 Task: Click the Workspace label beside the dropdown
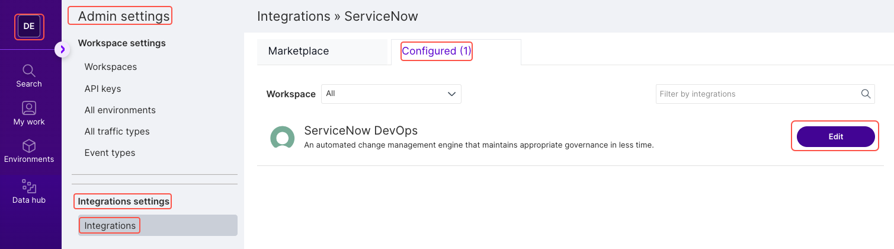pos(291,94)
